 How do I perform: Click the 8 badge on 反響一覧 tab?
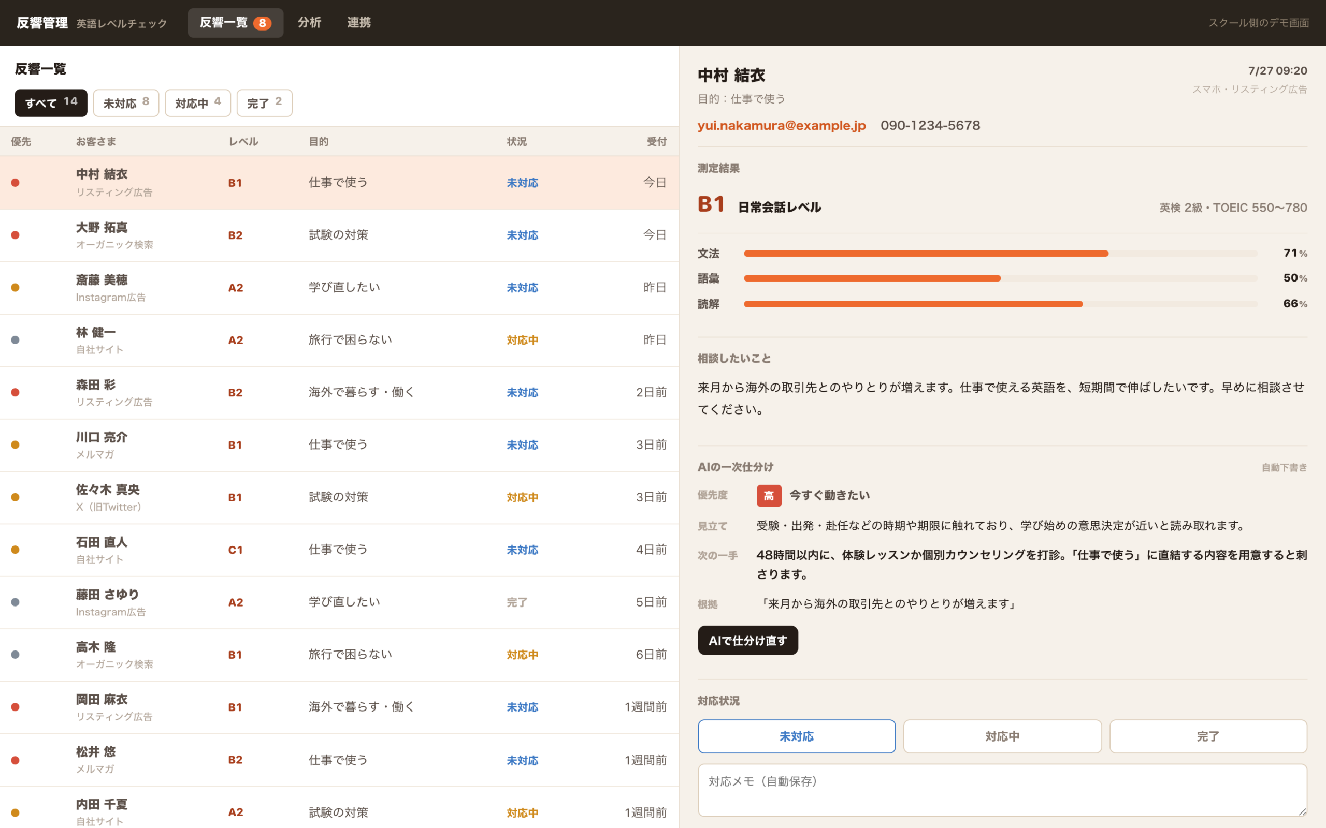263,23
